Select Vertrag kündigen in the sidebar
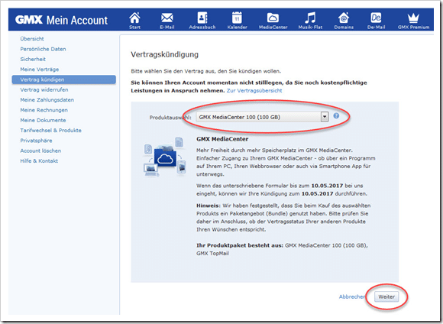The width and height of the screenshot is (443, 324). (64, 79)
